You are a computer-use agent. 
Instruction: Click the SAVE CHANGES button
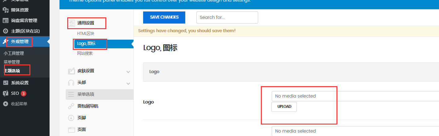click(164, 17)
